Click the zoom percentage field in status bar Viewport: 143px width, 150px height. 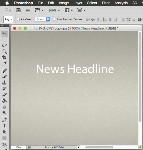[19, 147]
